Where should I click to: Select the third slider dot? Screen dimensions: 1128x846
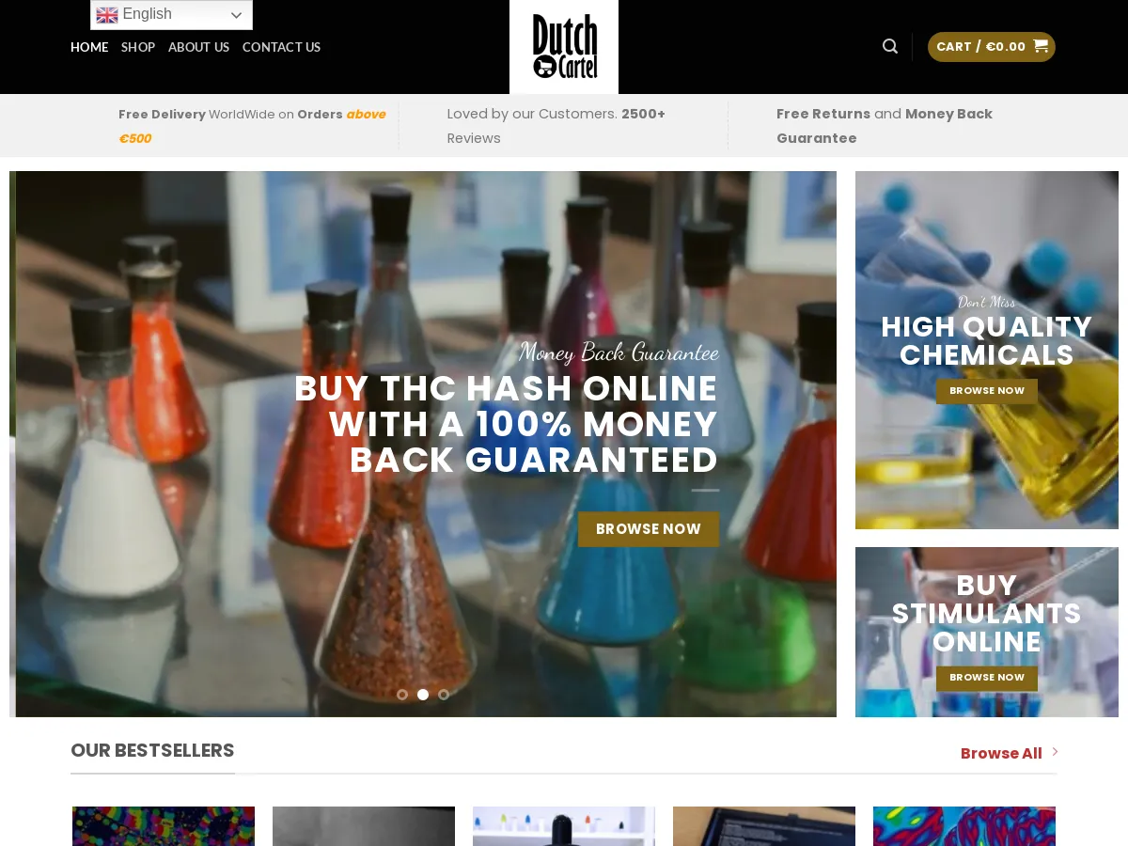[x=444, y=695]
